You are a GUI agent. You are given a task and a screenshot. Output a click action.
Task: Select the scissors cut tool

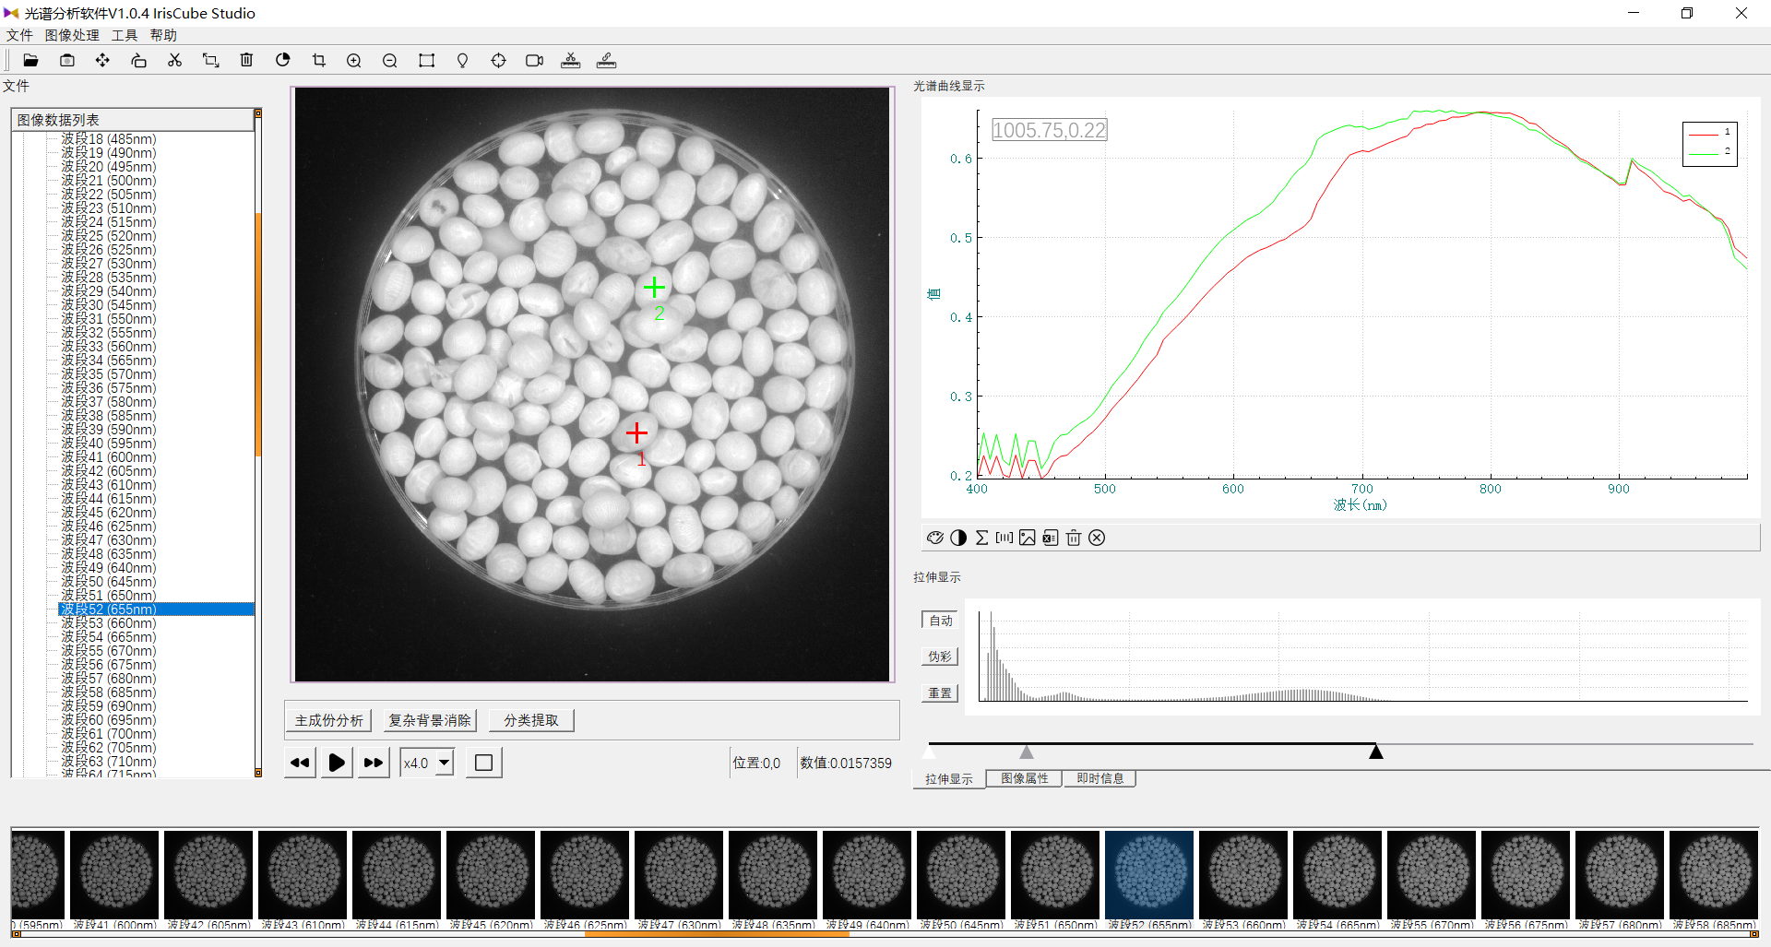pyautogui.click(x=174, y=61)
